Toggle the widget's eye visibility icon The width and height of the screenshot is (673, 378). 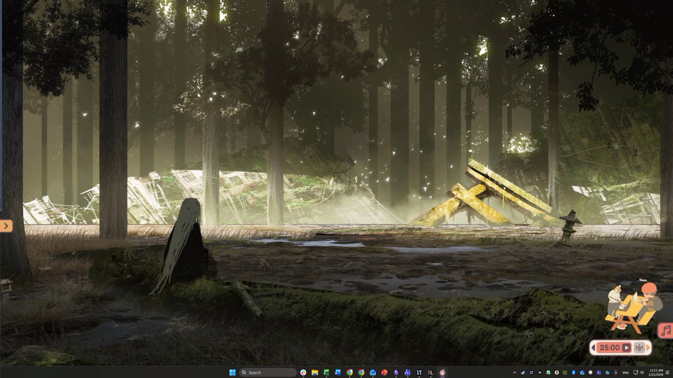639,348
